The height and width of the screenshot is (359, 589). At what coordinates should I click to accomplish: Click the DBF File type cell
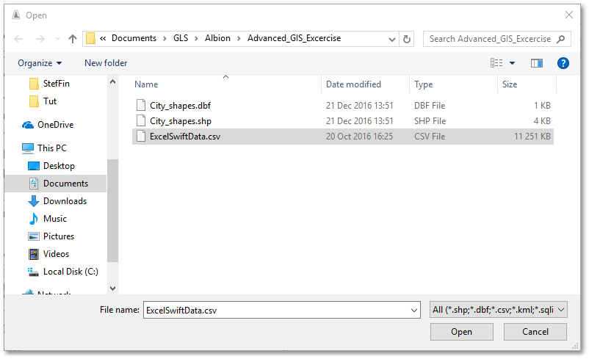430,106
